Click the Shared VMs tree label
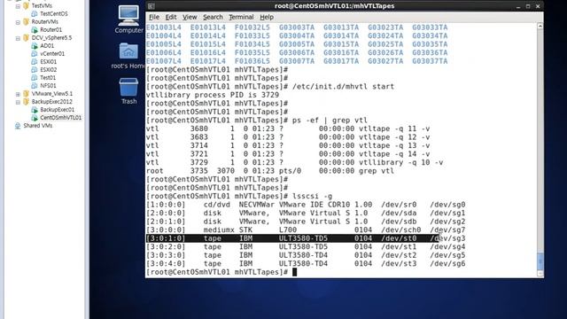Image resolution: width=567 pixels, height=319 pixels. click(37, 126)
